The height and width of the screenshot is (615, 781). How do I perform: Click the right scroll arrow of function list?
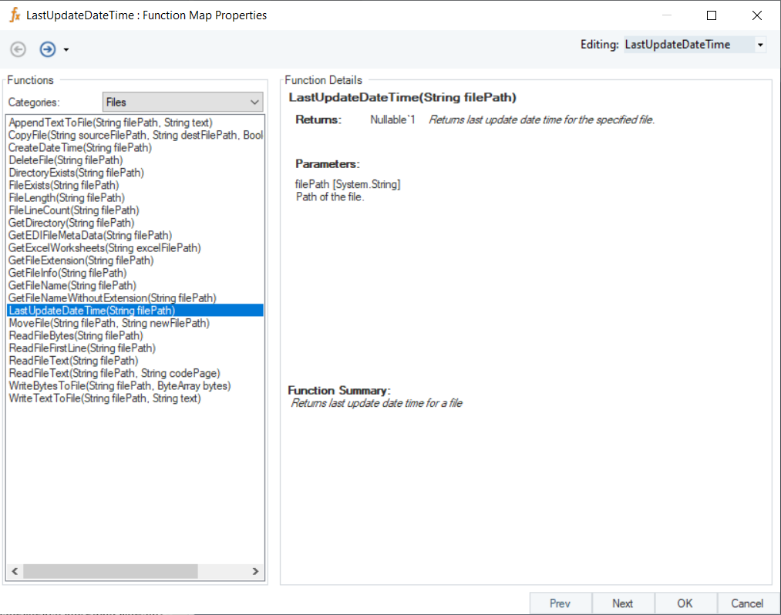(x=255, y=571)
